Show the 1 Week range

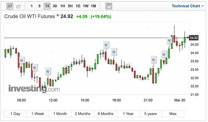click(x=38, y=114)
